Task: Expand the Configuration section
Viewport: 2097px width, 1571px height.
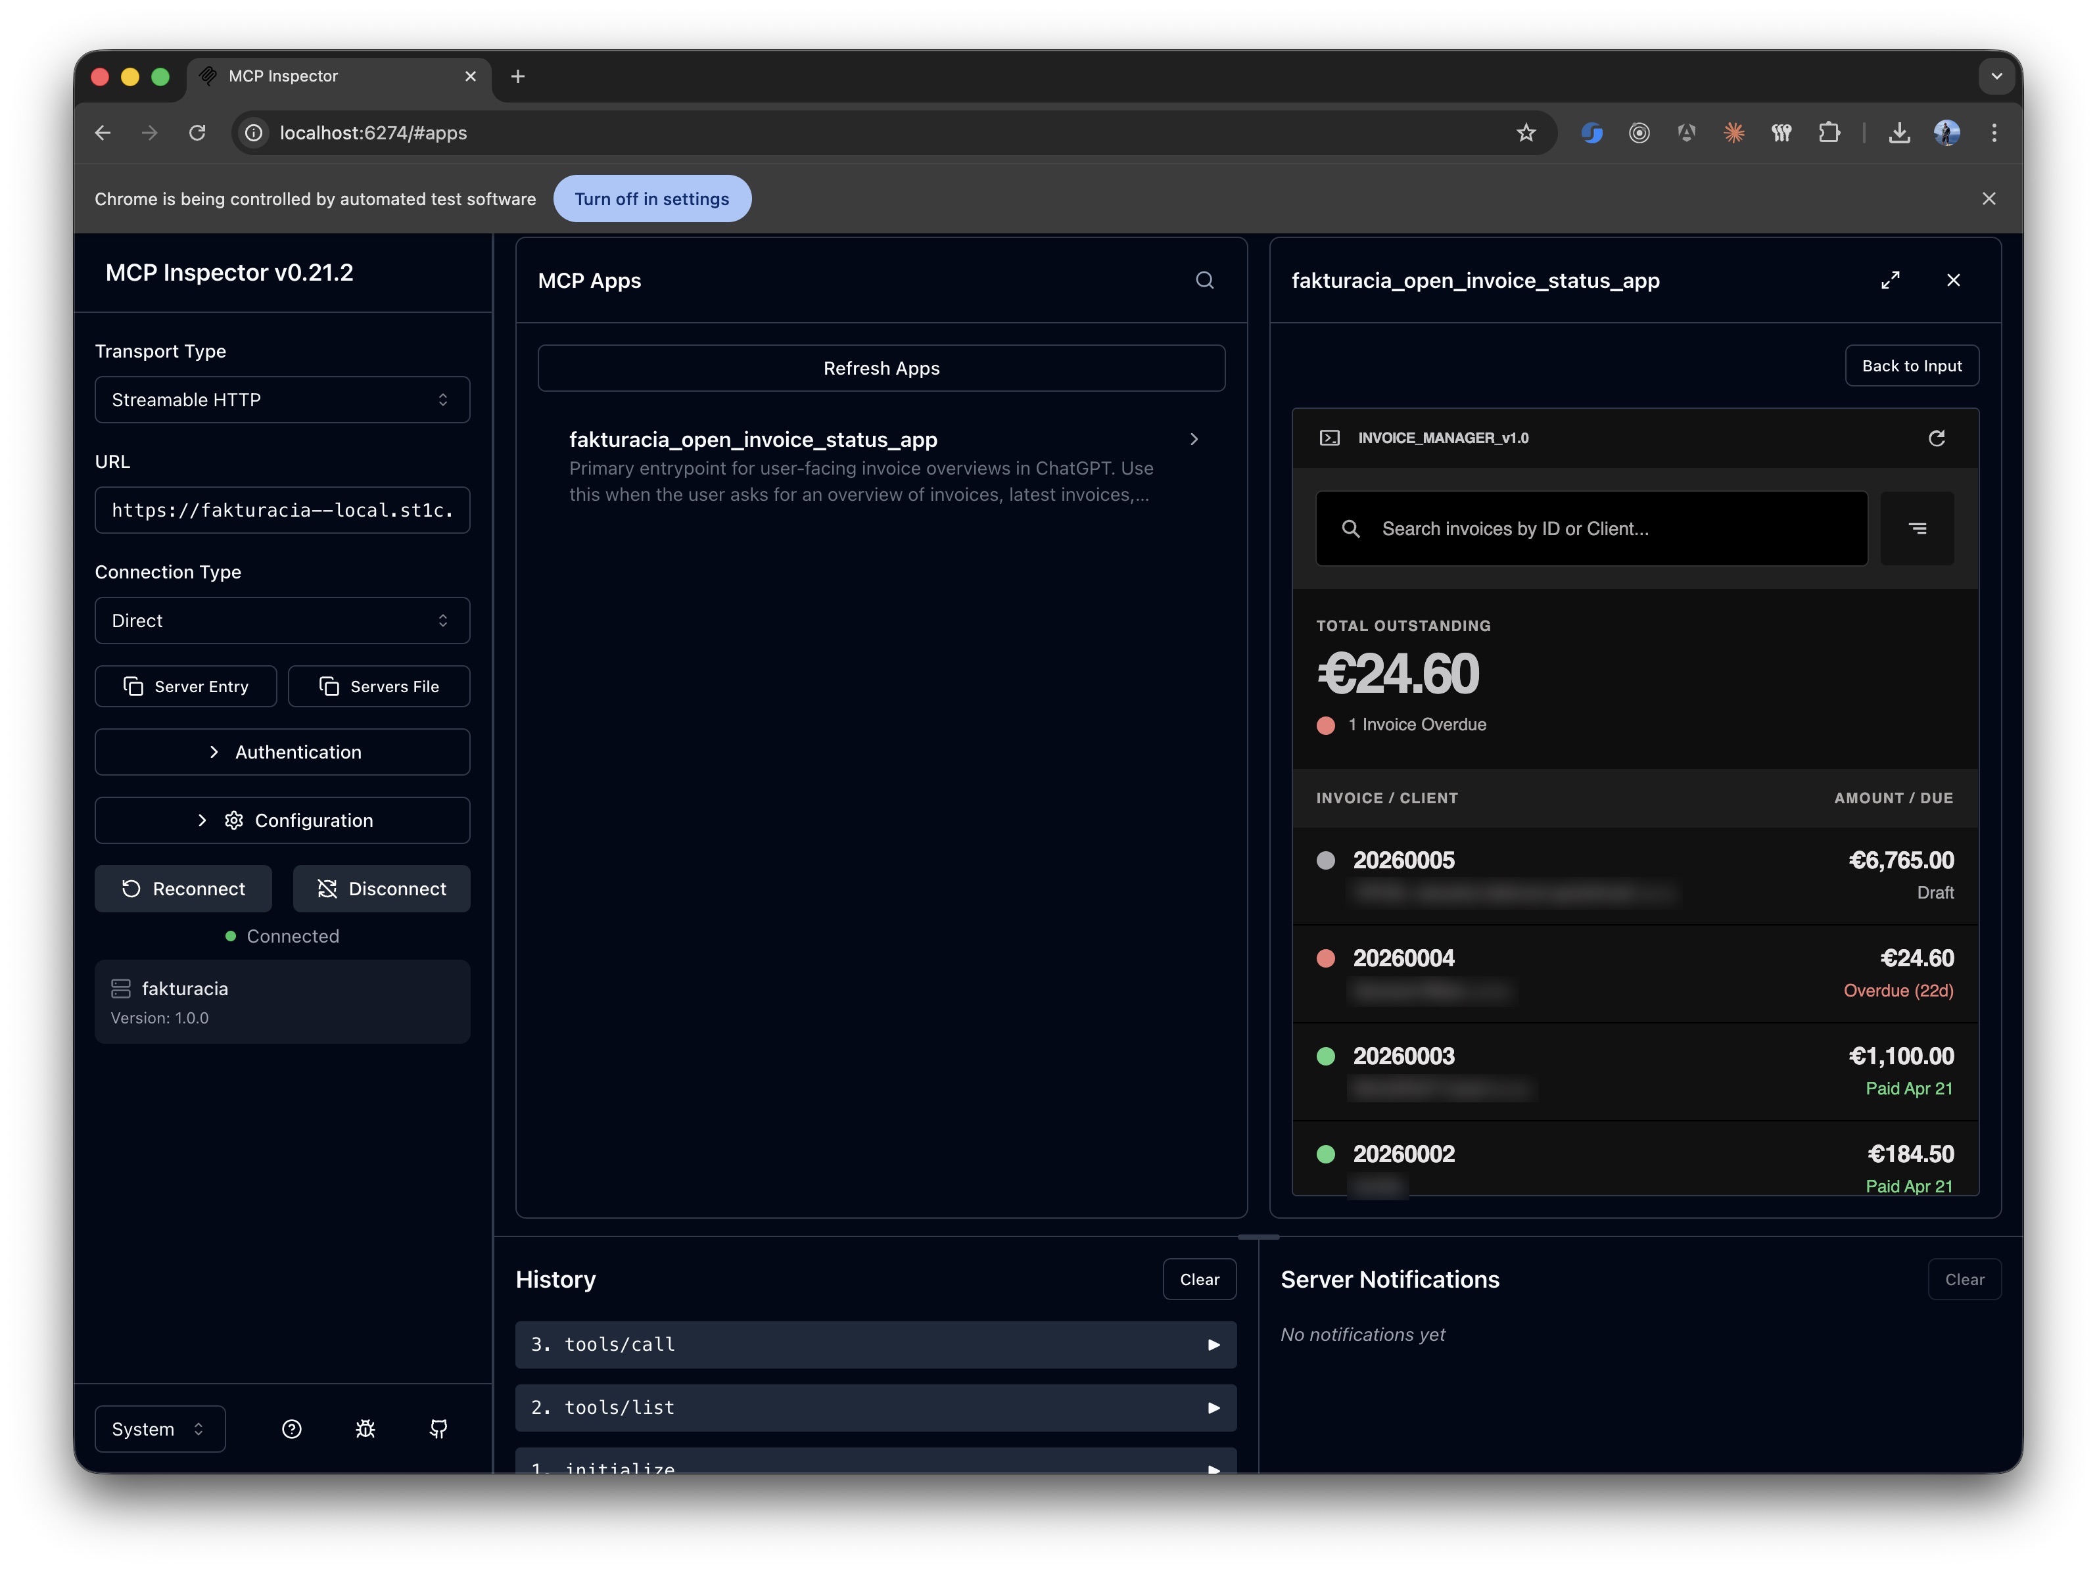Action: [x=281, y=820]
